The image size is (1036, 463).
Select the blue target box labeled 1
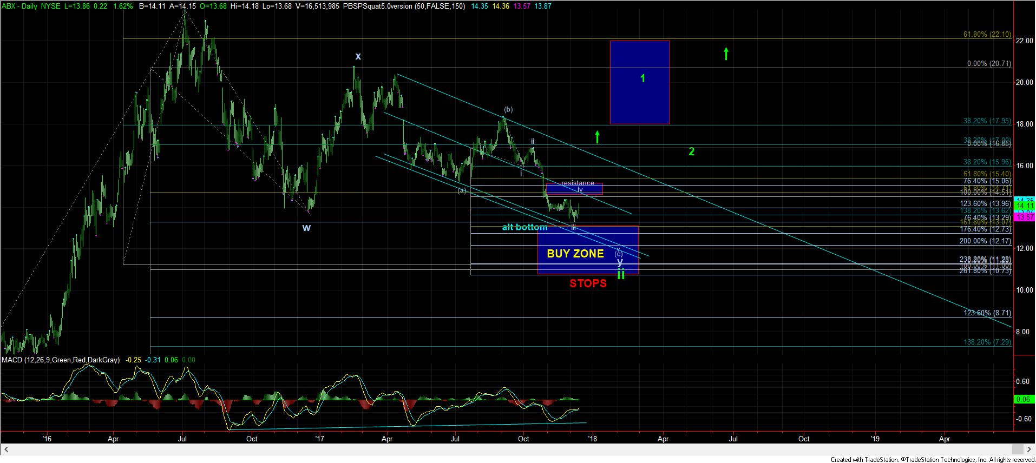[639, 82]
